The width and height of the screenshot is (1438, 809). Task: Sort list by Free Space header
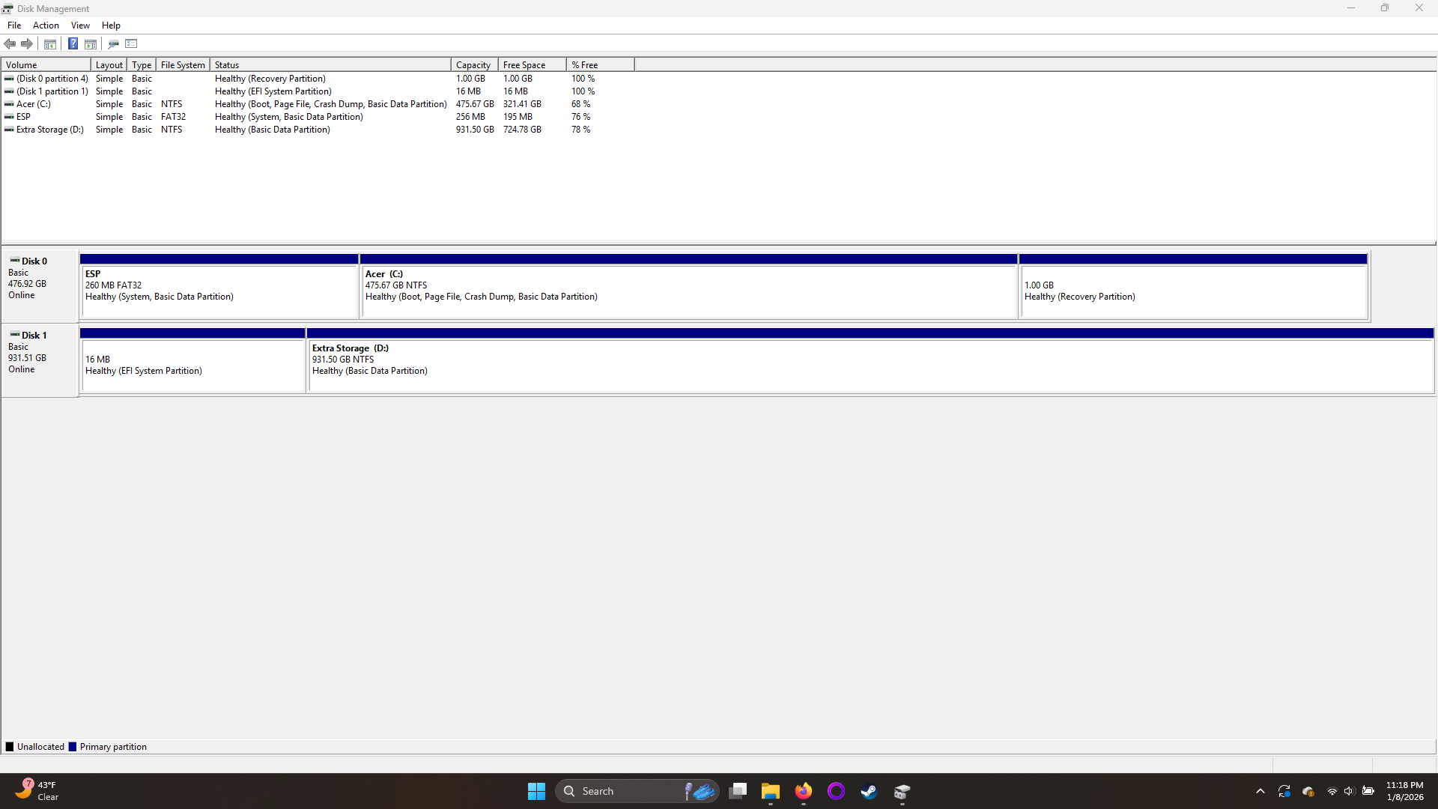tap(524, 65)
